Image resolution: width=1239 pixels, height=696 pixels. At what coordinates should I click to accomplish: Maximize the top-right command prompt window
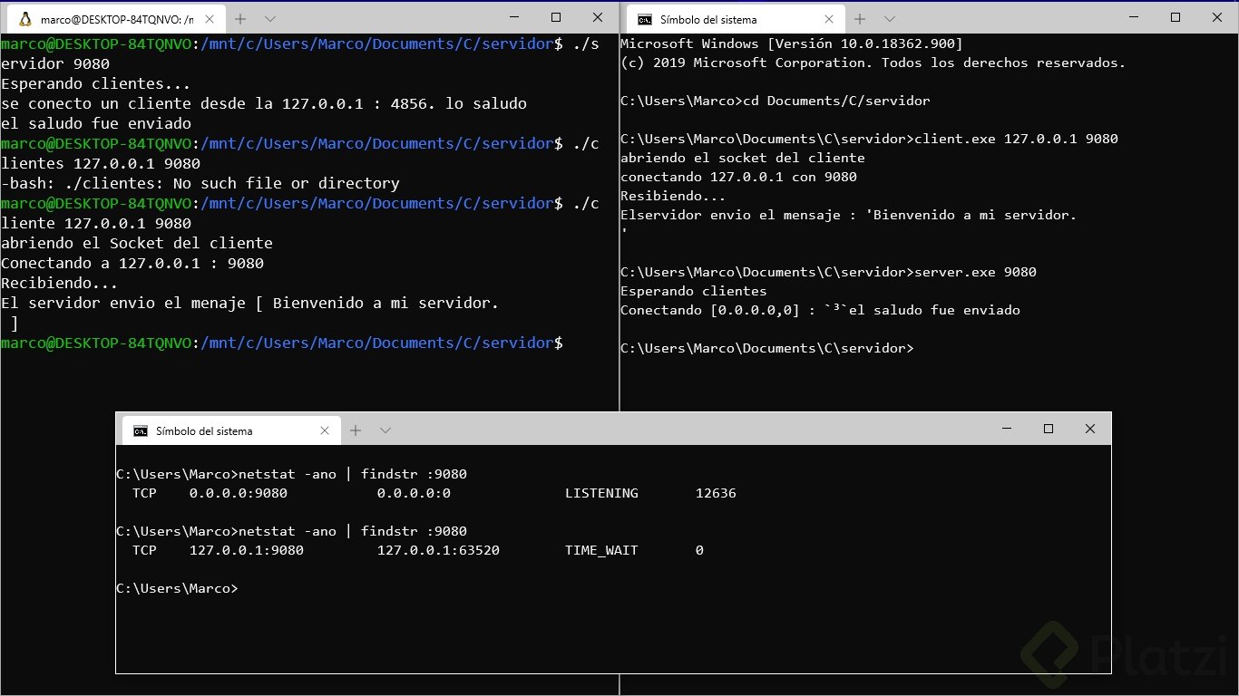click(x=1176, y=17)
